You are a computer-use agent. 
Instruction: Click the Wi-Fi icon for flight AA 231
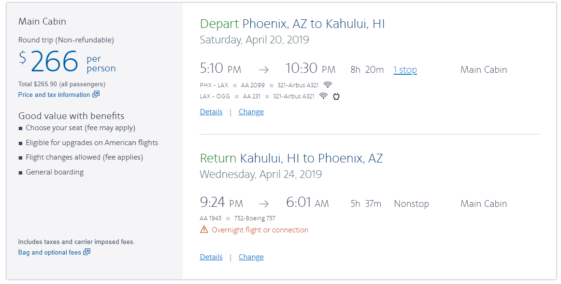[323, 96]
